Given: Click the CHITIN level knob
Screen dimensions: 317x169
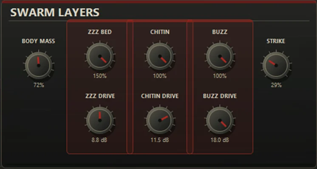Looking at the screenshot, I should coord(160,56).
